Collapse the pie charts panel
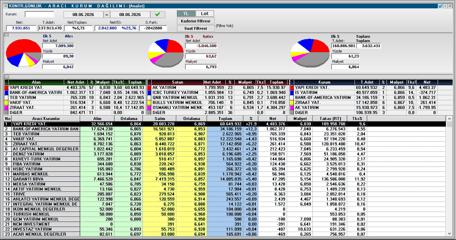This screenshot has height=240, width=456. pyautogui.click(x=6, y=35)
